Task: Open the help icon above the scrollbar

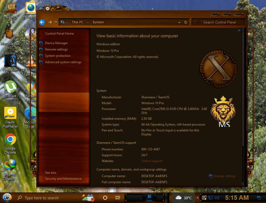Action: 240,31
